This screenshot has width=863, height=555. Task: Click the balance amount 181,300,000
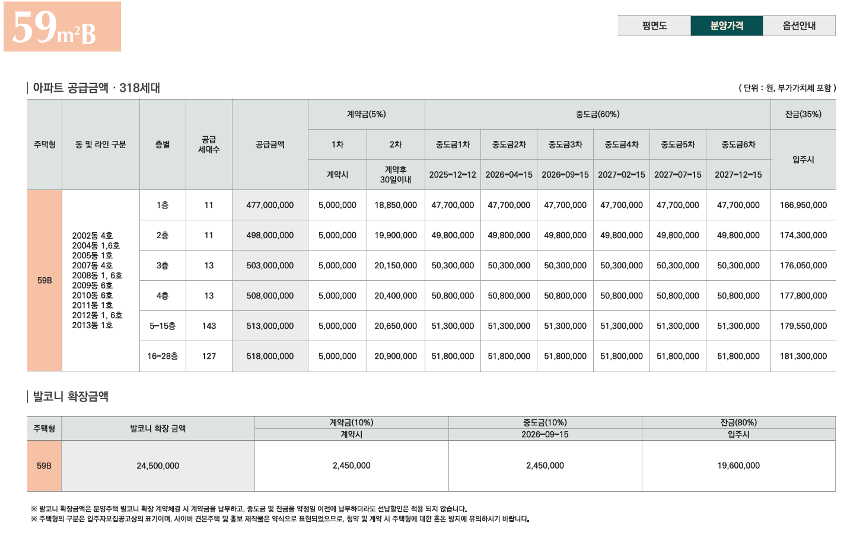803,356
